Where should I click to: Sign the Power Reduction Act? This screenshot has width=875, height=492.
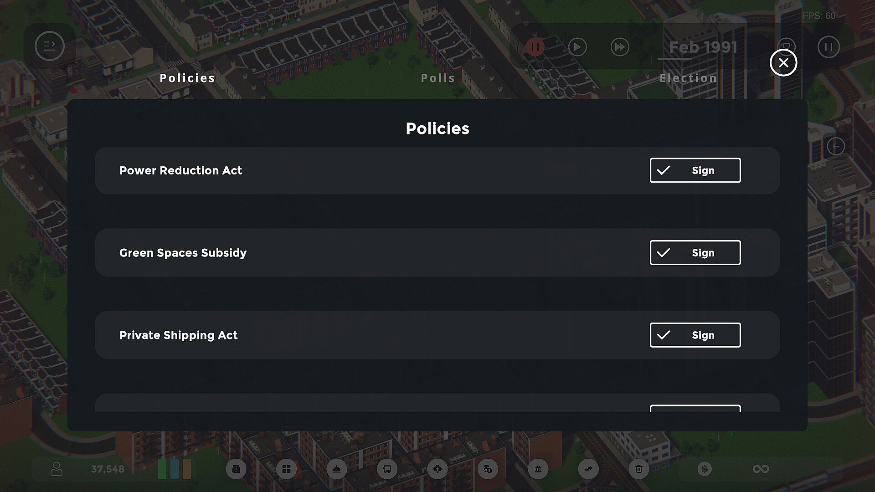click(x=695, y=170)
